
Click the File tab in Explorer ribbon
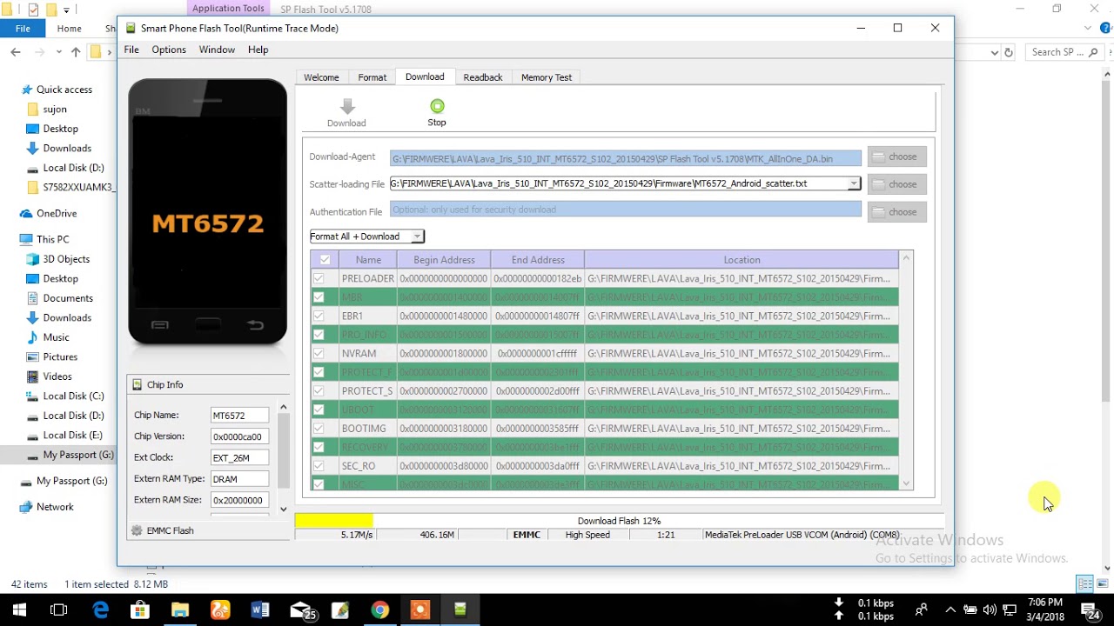pyautogui.click(x=23, y=29)
